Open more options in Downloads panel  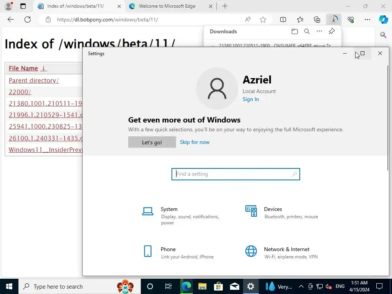pyautogui.click(x=319, y=31)
